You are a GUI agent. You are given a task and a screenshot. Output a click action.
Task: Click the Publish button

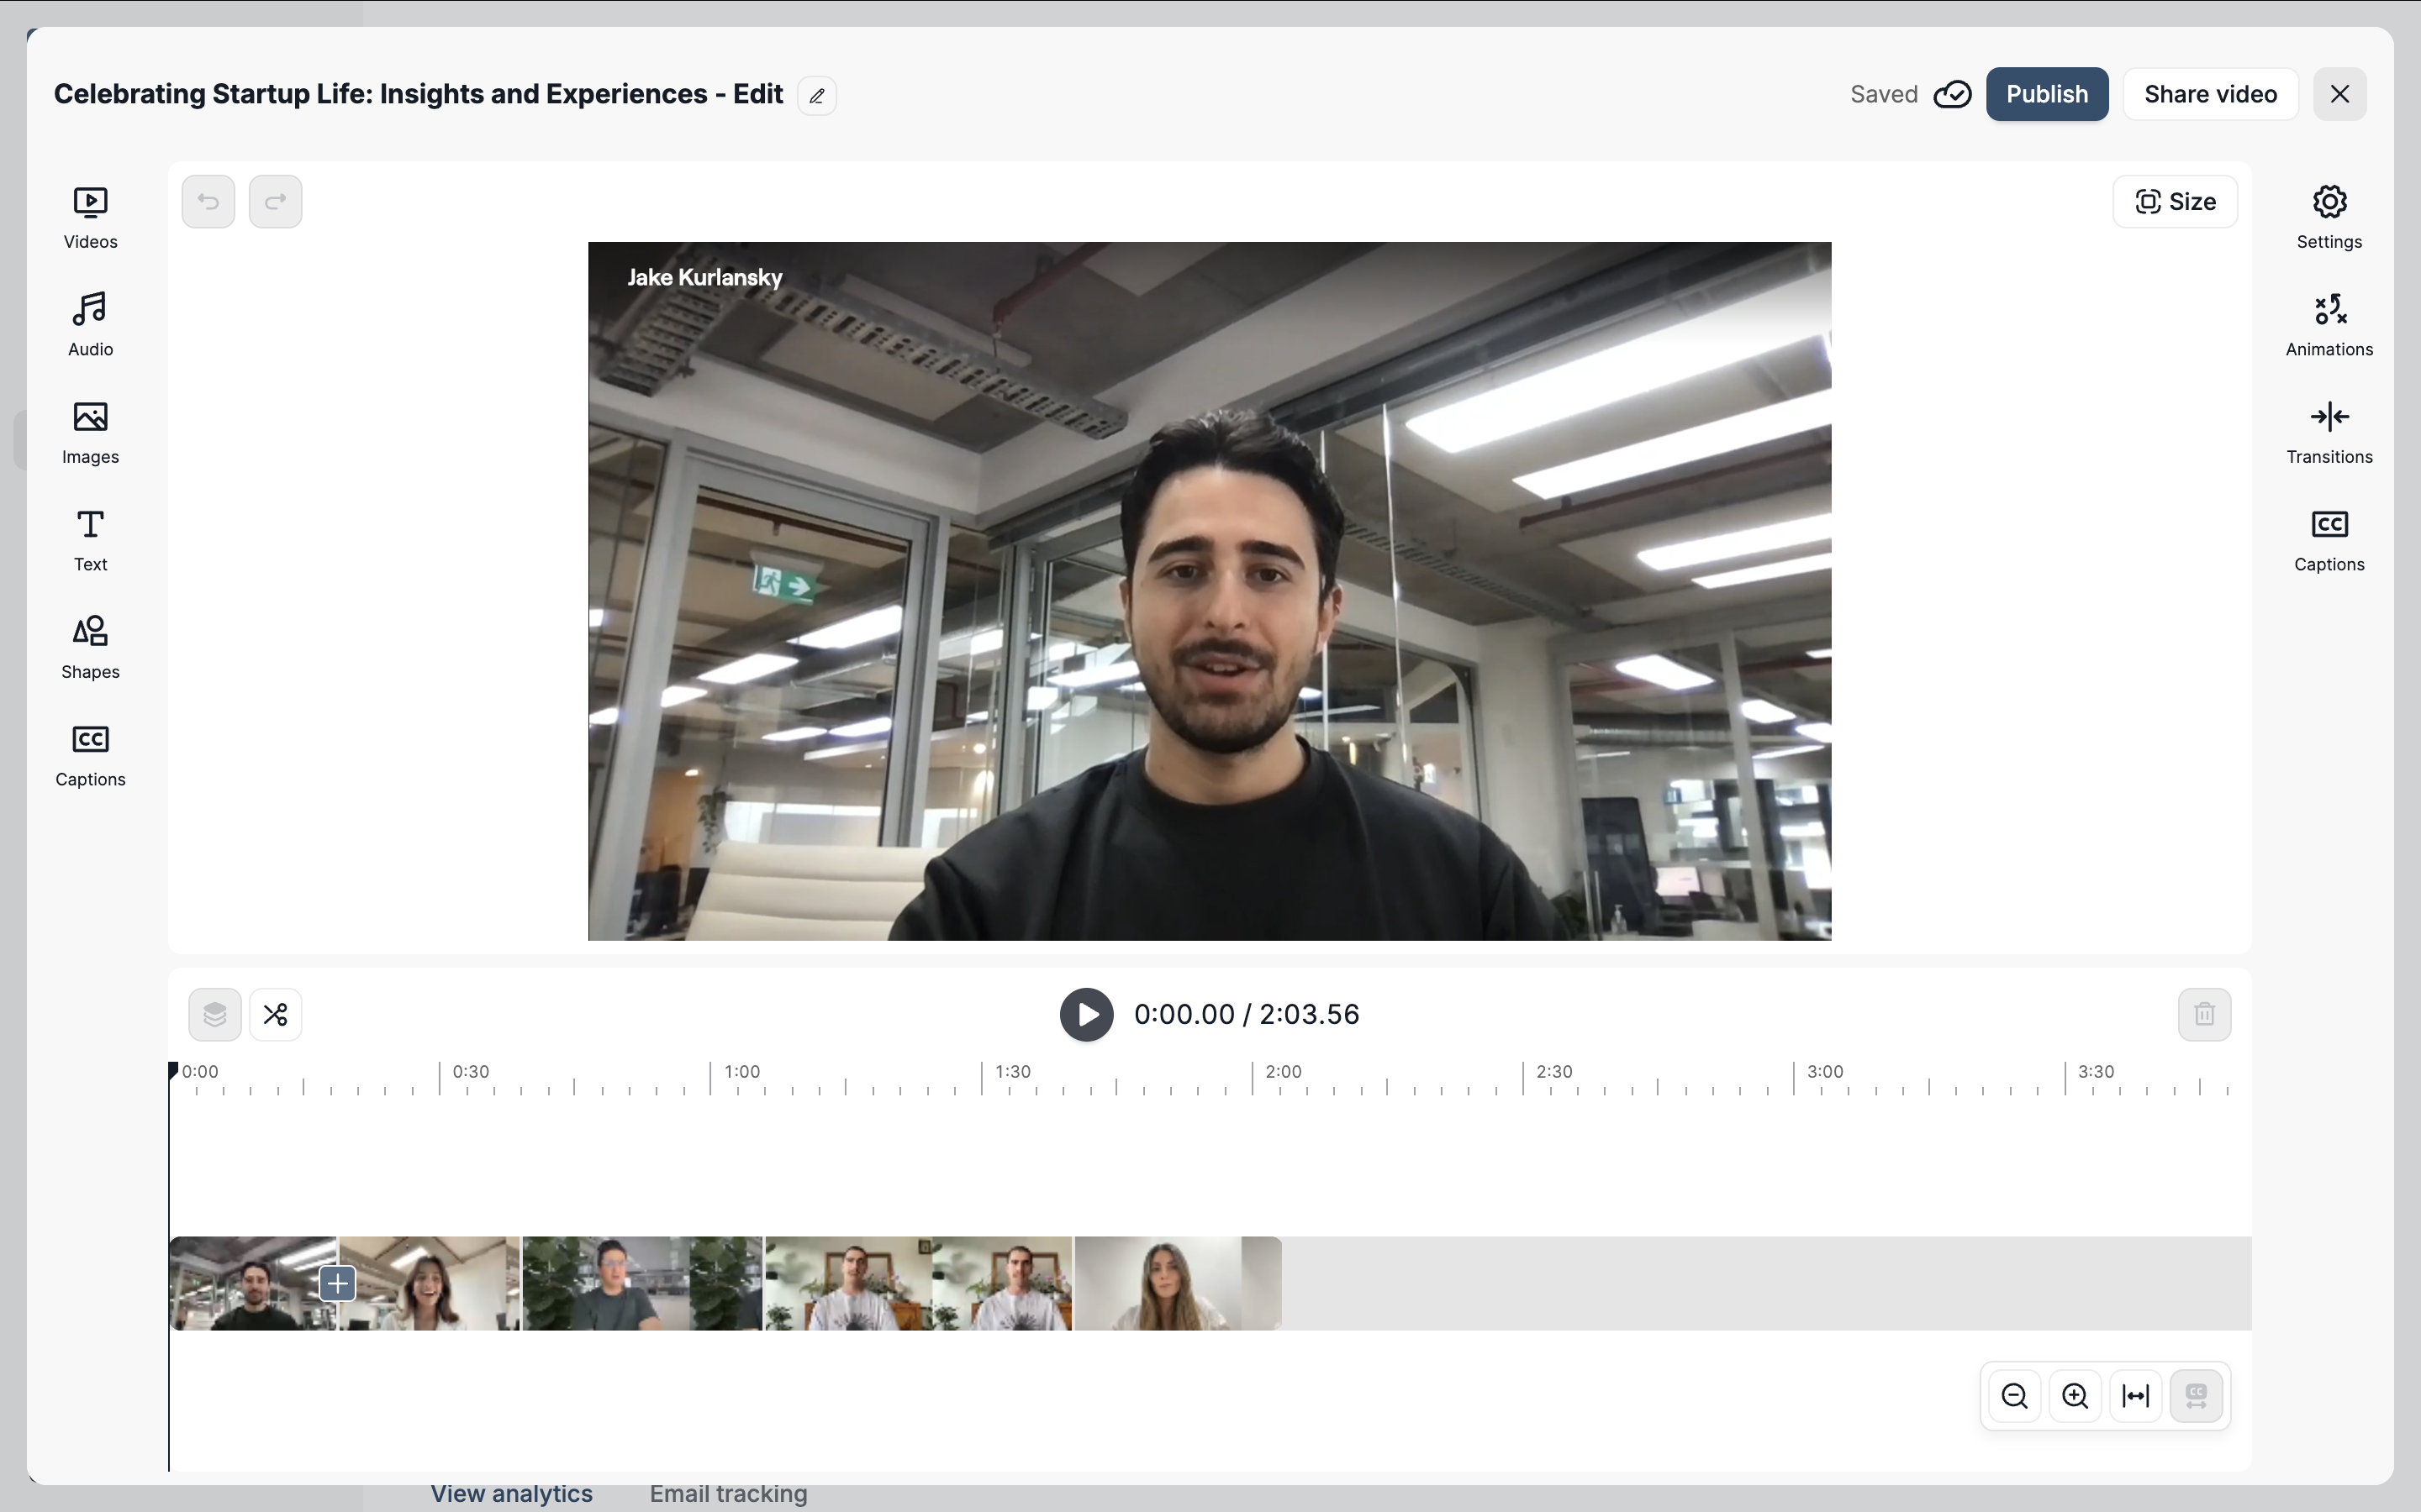[2047, 94]
